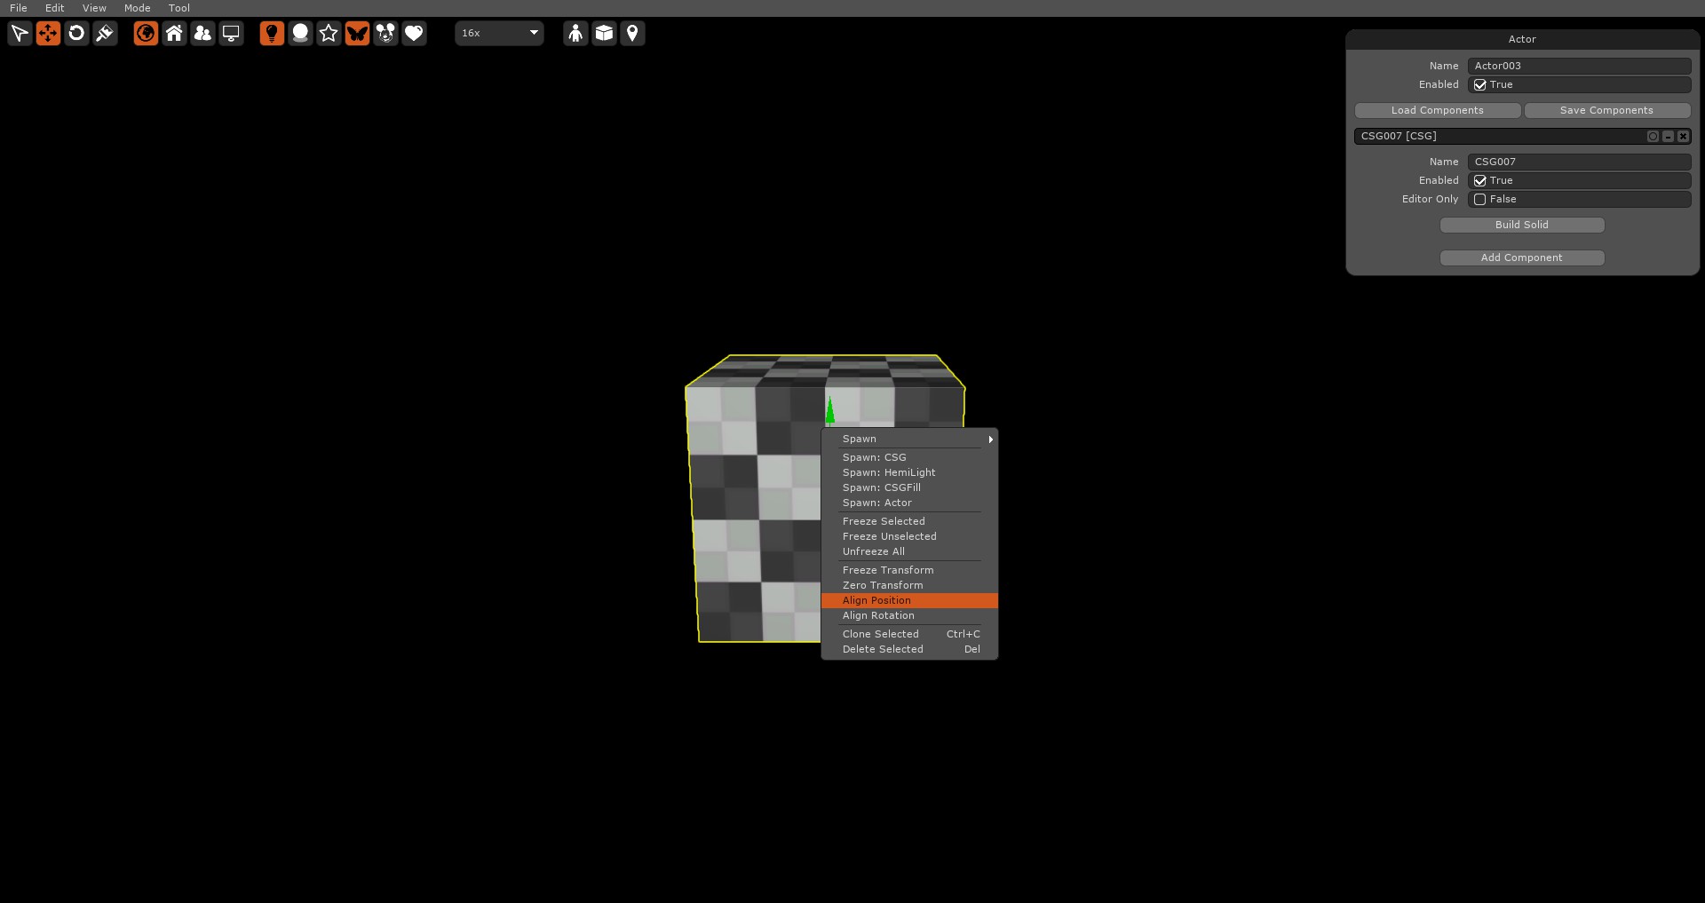Click the orange globe toolbar icon
1705x903 pixels.
click(x=146, y=34)
